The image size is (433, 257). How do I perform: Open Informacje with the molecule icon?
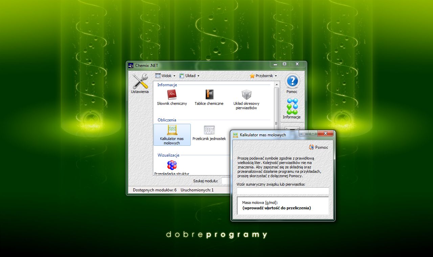coord(292,109)
